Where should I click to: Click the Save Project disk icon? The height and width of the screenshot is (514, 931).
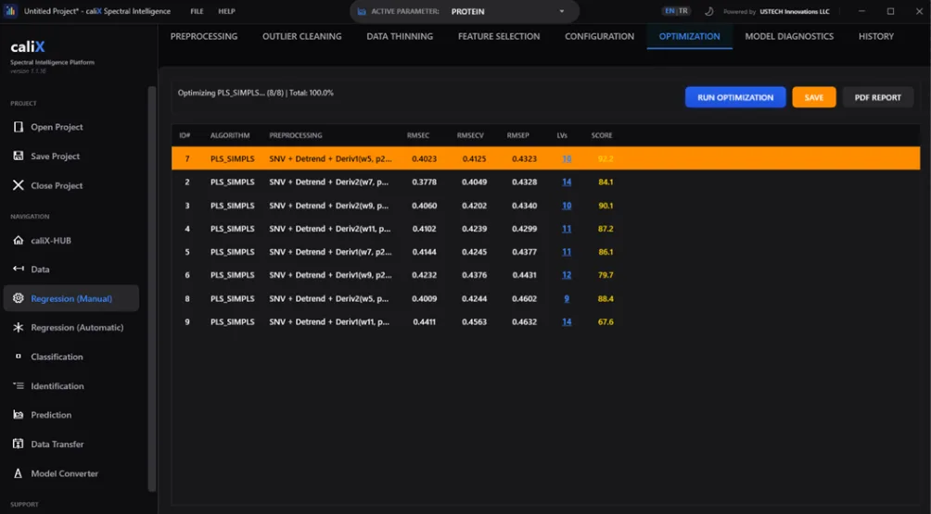coord(19,156)
